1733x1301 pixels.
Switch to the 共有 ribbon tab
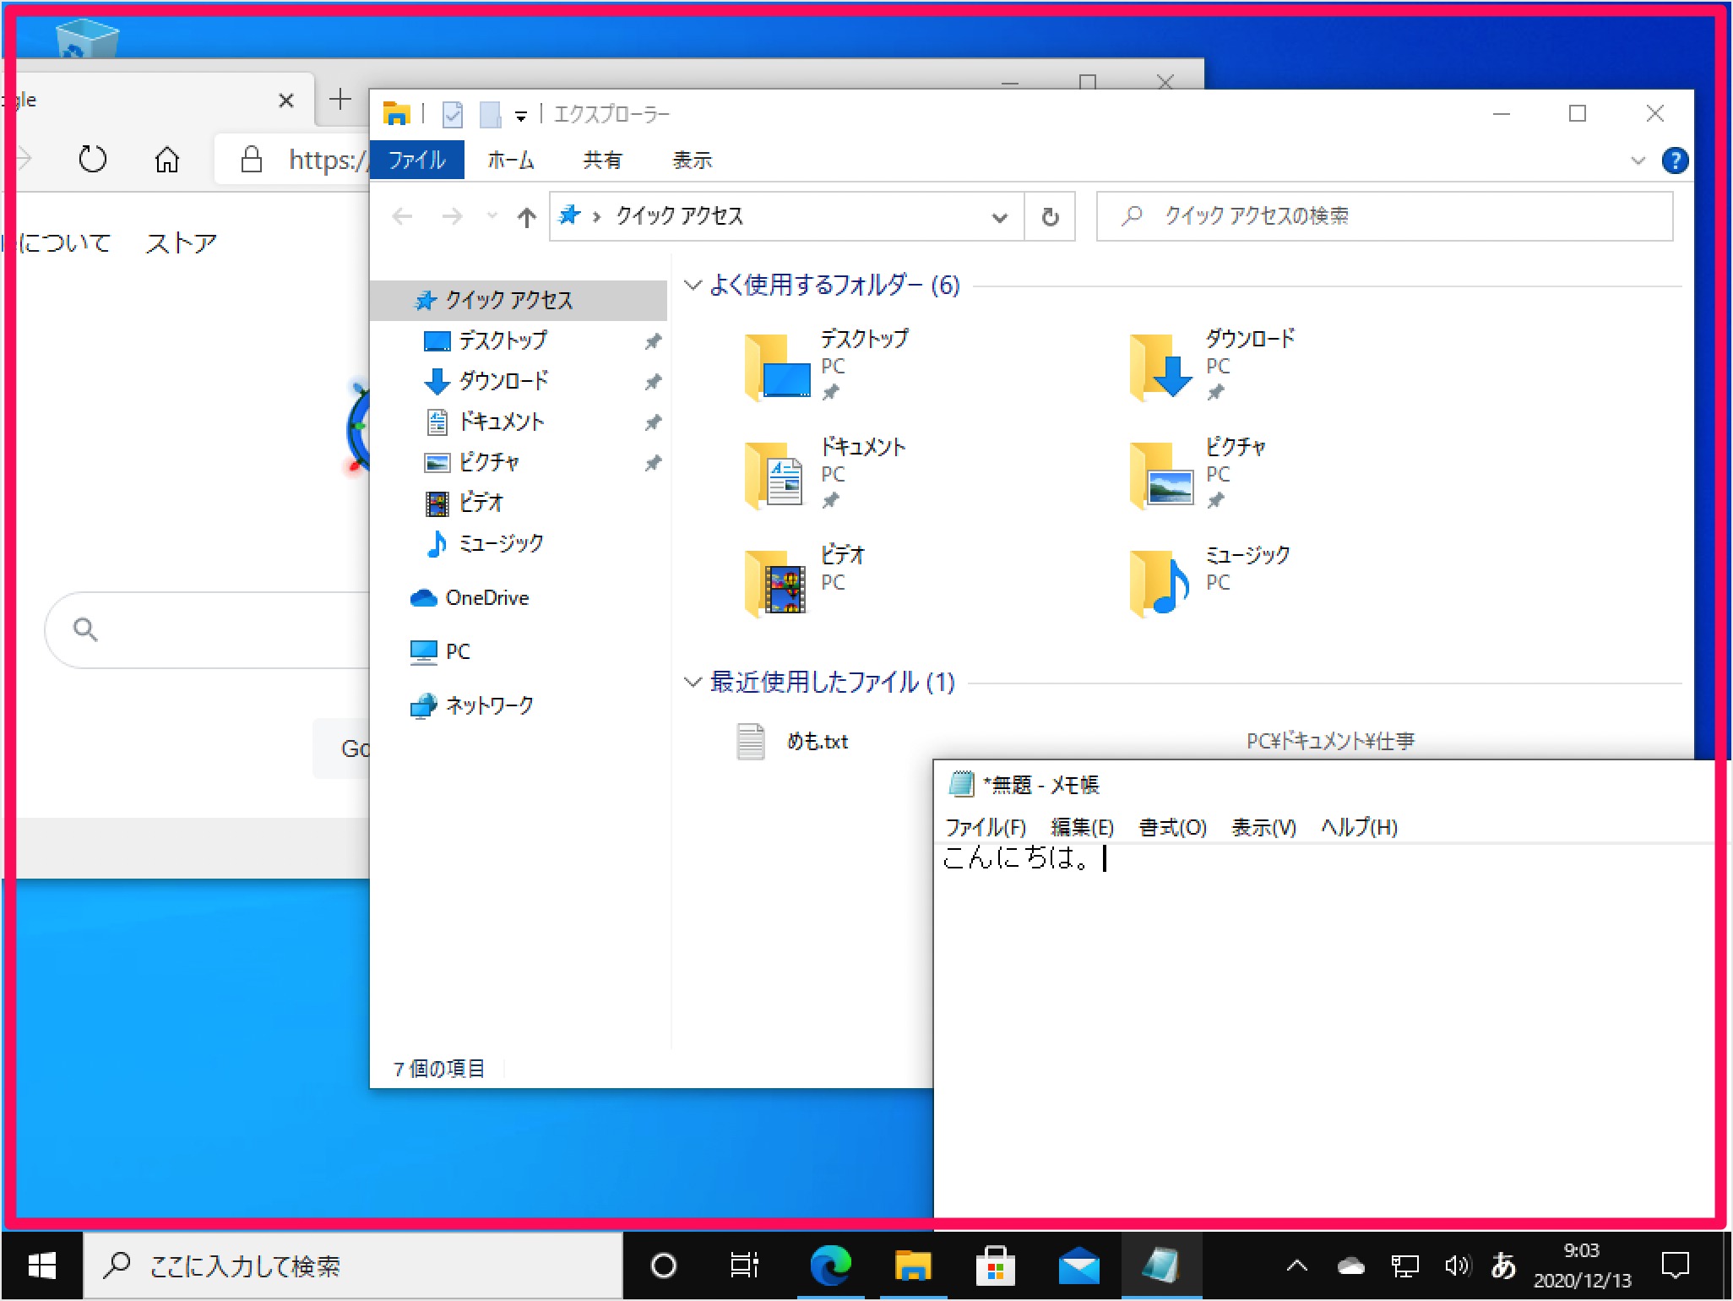pyautogui.click(x=601, y=160)
